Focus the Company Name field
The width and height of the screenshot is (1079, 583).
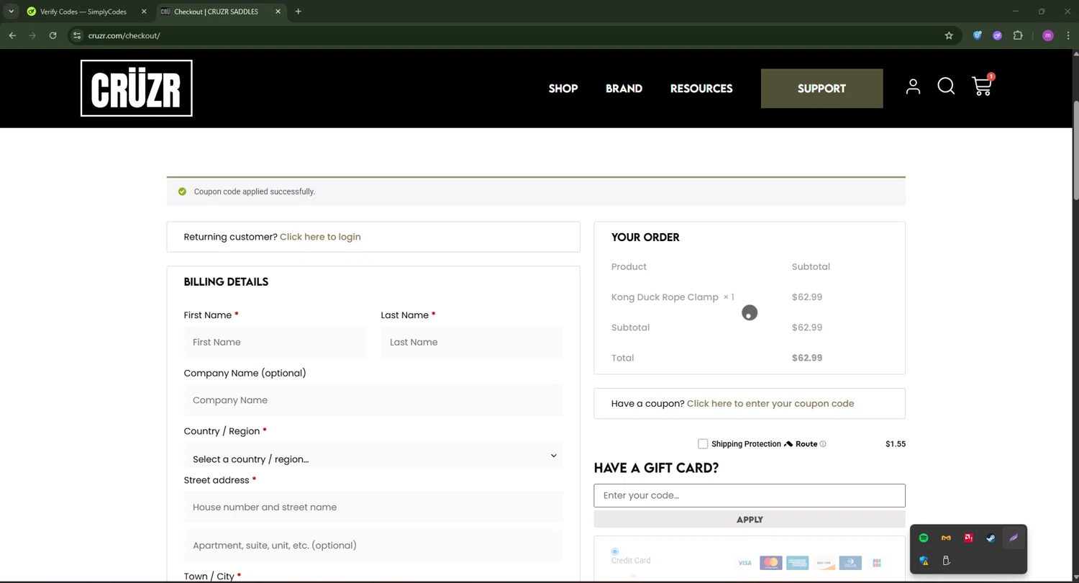tap(373, 400)
